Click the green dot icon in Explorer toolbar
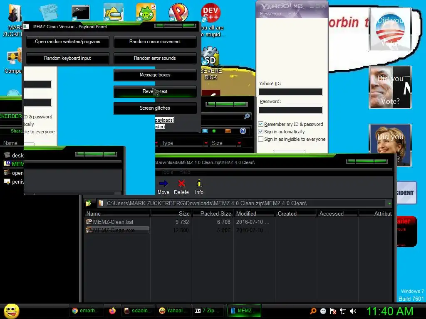 click(x=214, y=131)
